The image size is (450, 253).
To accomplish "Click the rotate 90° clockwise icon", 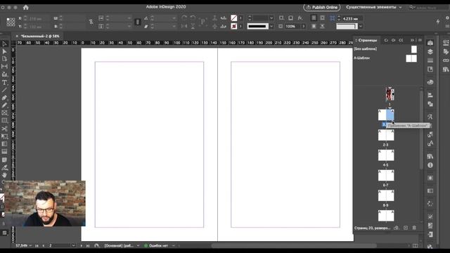I will [x=184, y=18].
